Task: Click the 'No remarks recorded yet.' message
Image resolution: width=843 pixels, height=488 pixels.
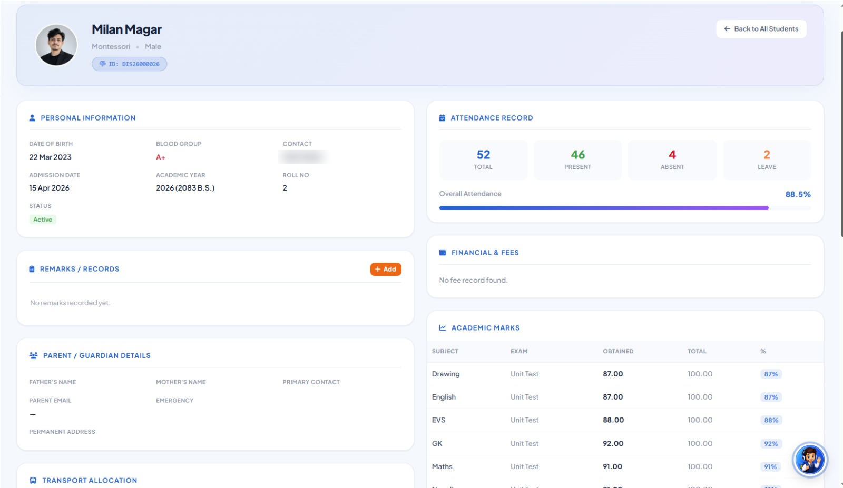Action: click(70, 303)
